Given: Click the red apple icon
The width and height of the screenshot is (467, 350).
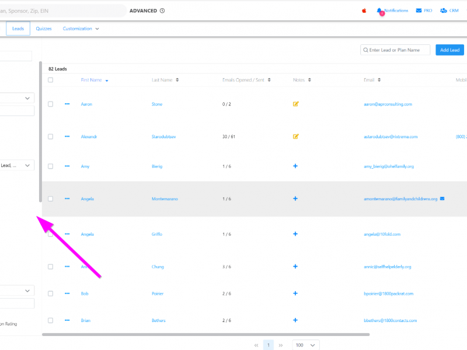Looking at the screenshot, I should tap(364, 10).
